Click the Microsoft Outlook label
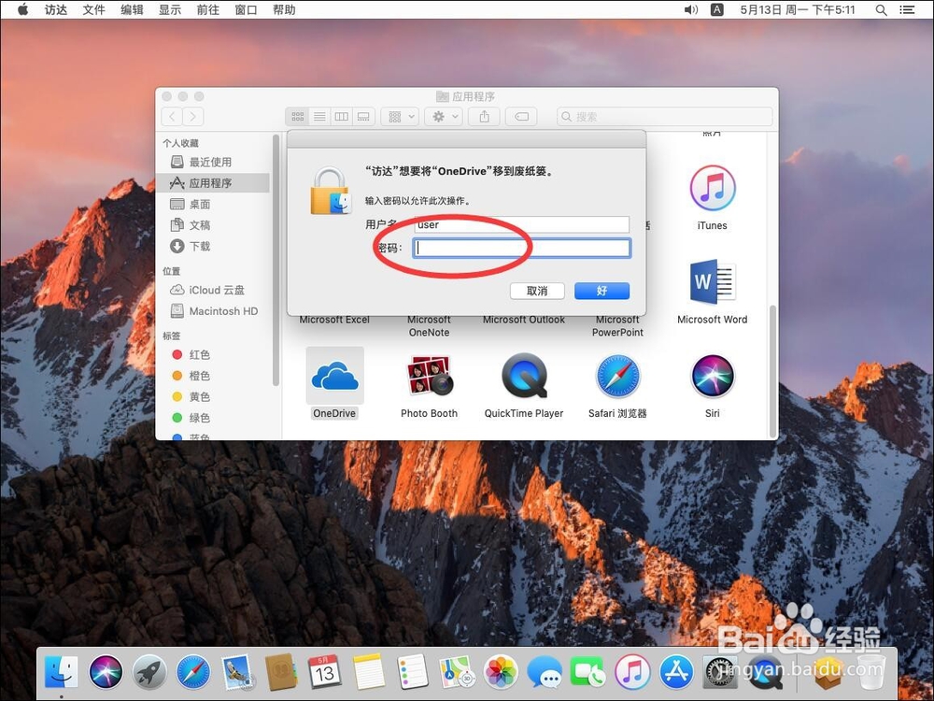The image size is (934, 701). click(x=524, y=320)
